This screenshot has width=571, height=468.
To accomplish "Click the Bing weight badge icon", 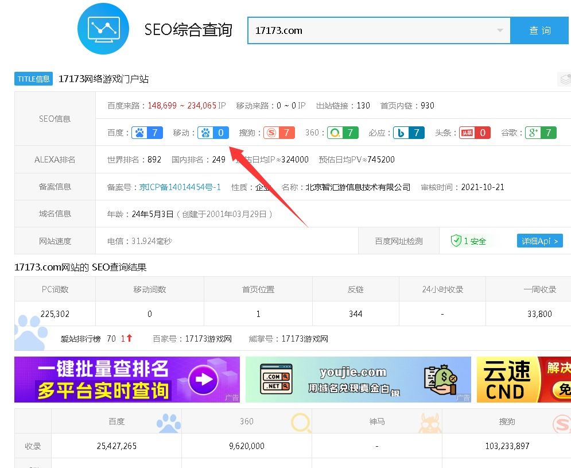I will pos(401,133).
